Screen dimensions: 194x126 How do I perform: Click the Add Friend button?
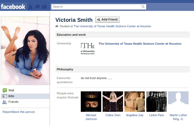(107, 20)
